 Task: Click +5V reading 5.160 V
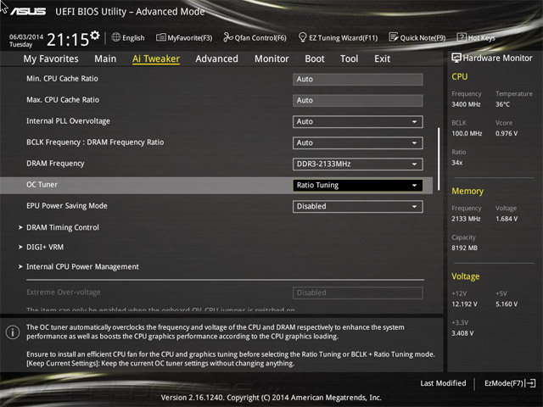point(507,304)
